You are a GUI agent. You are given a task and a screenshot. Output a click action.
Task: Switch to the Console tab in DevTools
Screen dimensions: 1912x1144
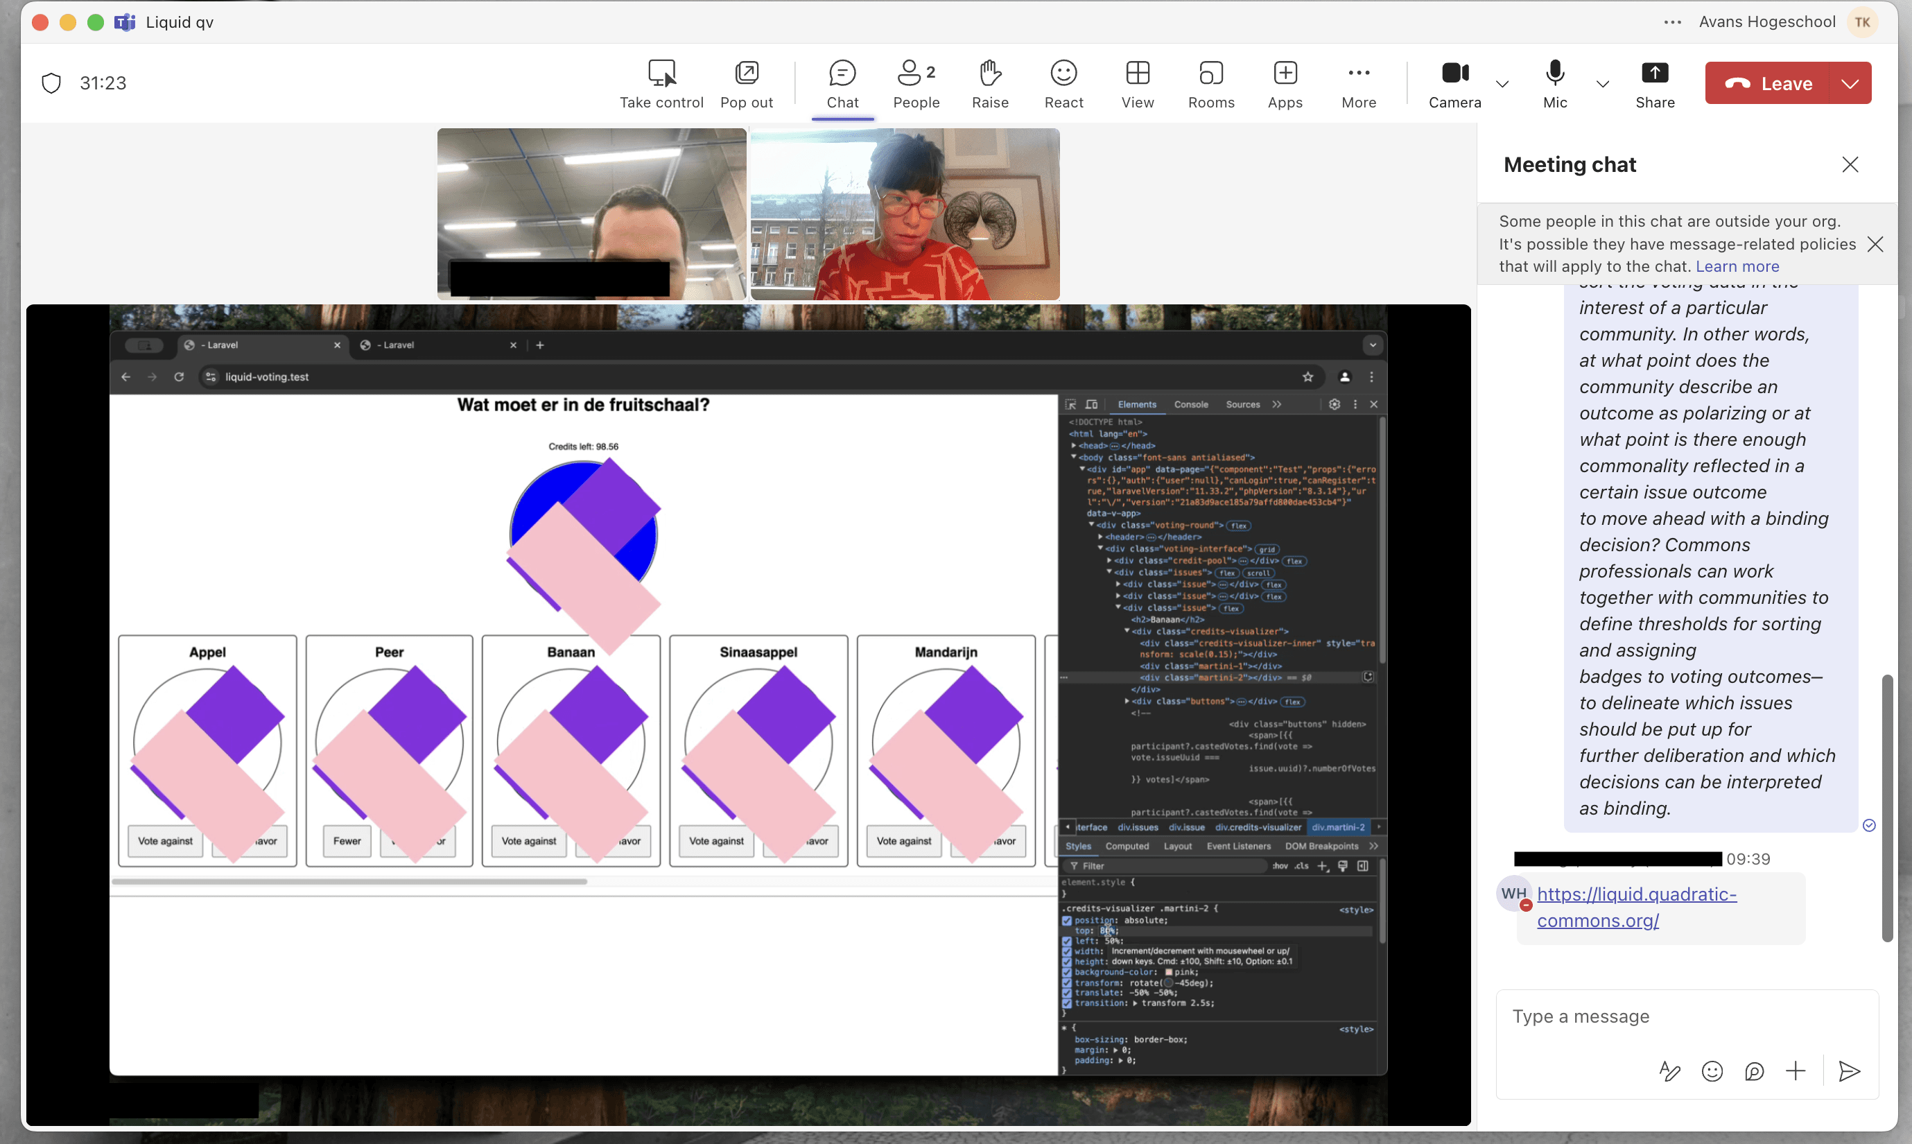(1192, 404)
